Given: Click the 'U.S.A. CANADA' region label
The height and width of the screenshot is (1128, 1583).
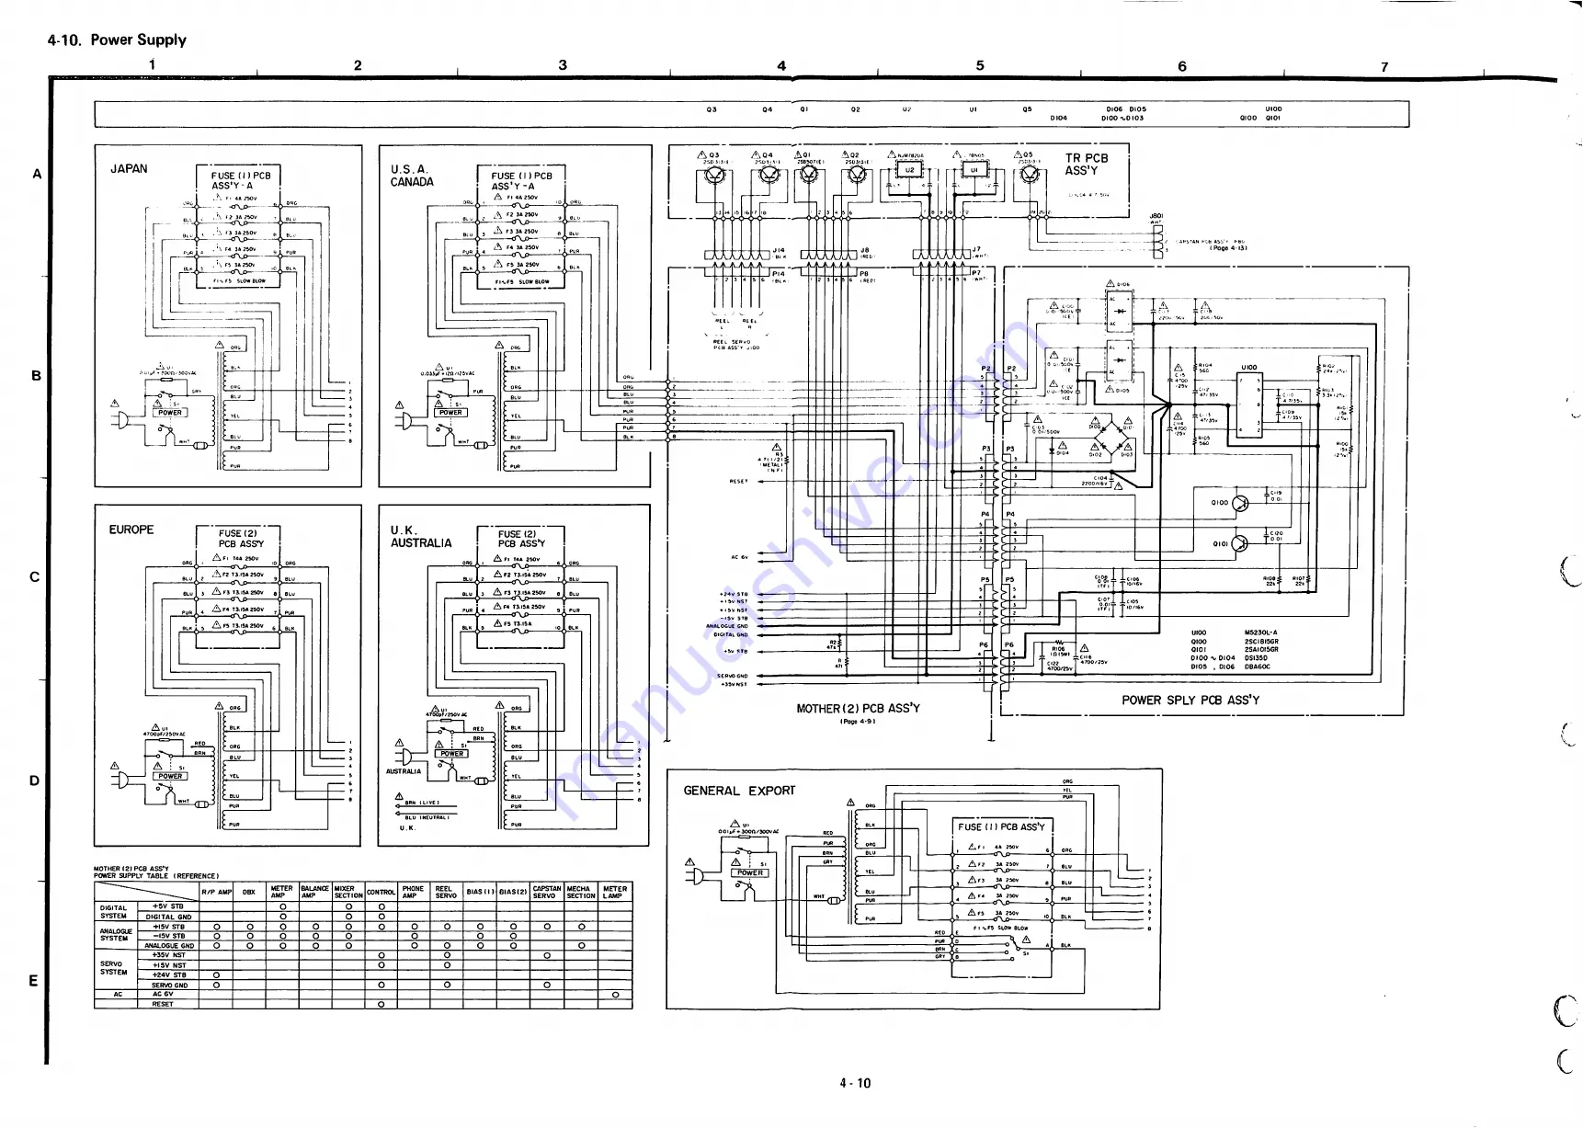Looking at the screenshot, I should [x=412, y=176].
